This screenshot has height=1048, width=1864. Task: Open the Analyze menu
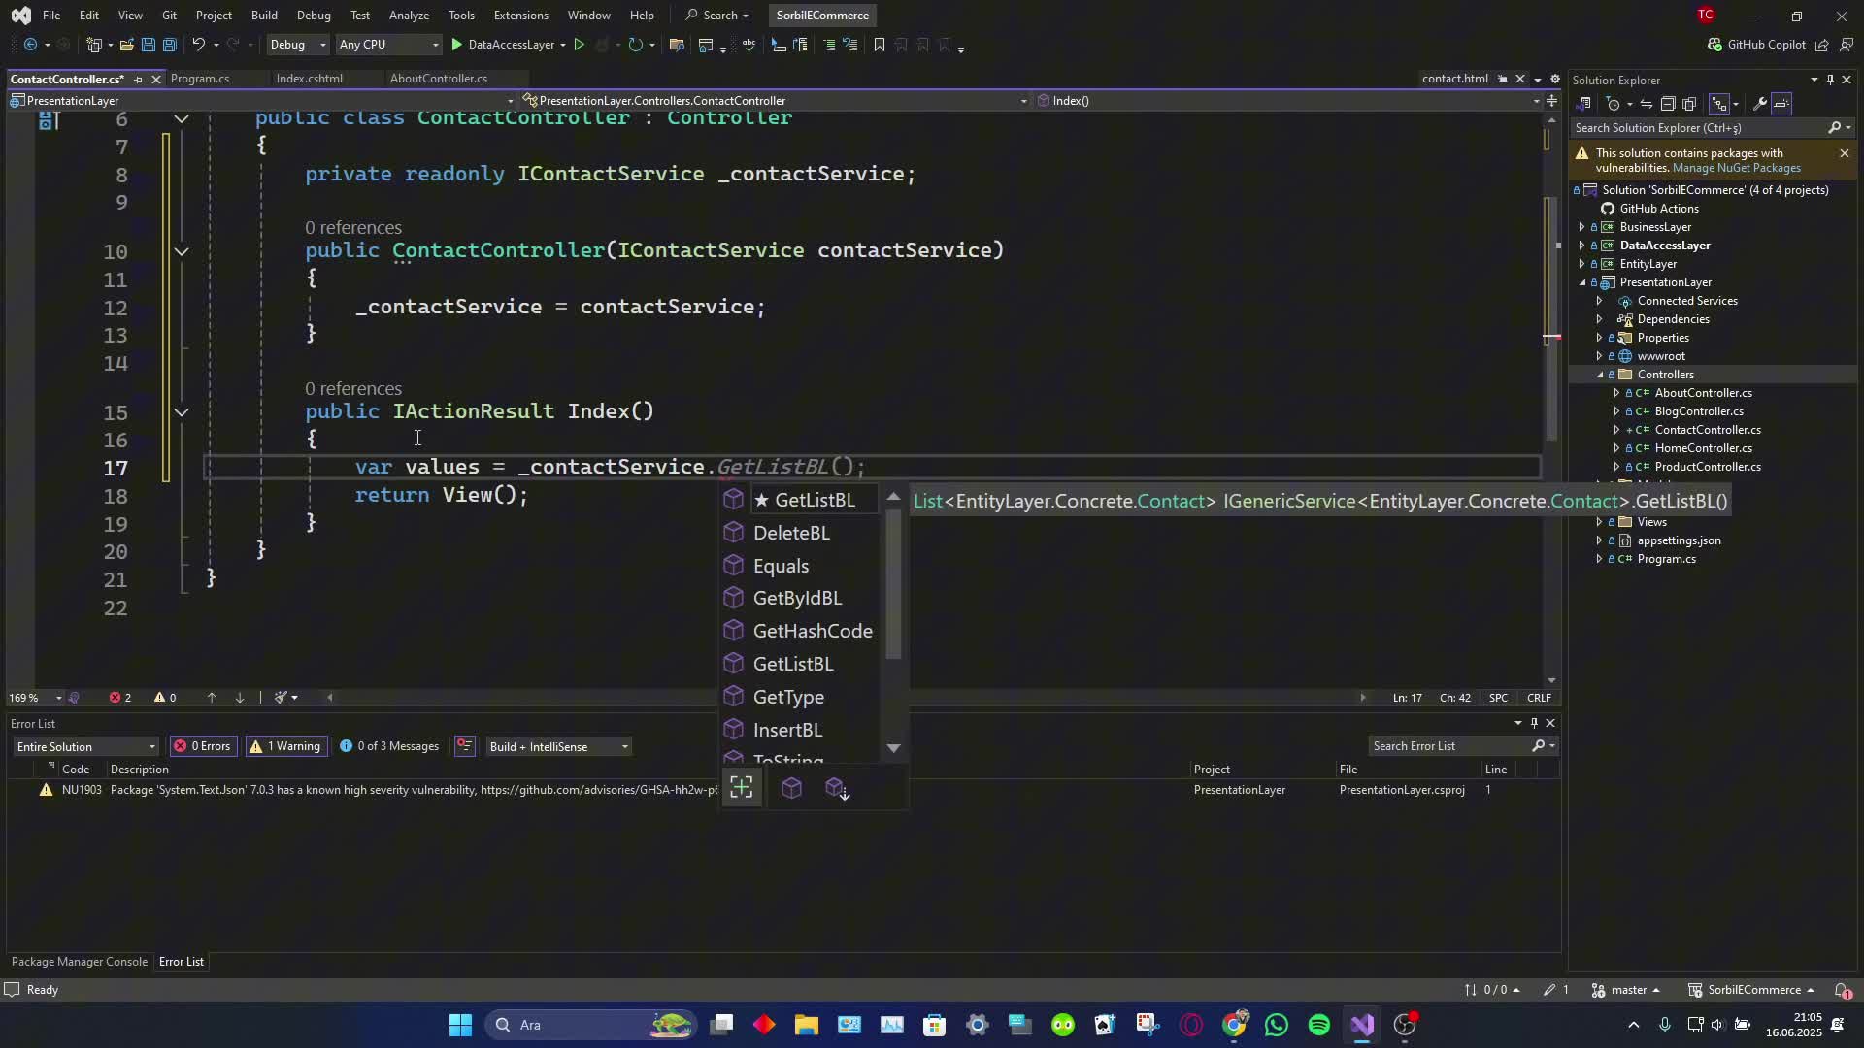tap(409, 16)
